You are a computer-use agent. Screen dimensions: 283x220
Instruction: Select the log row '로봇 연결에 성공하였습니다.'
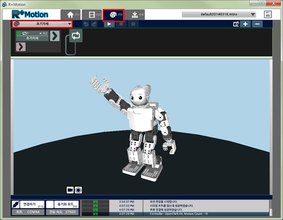click(175, 210)
